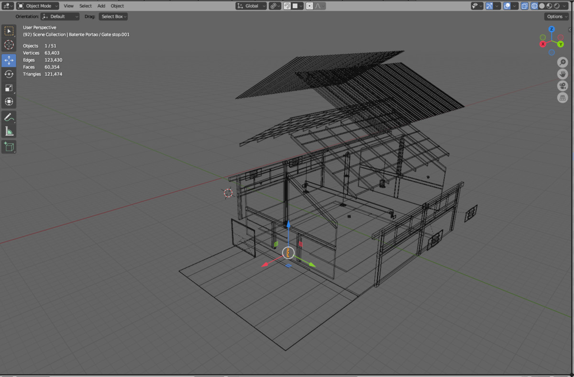Open Orientation Default dropdown
574x377 pixels.
click(60, 16)
